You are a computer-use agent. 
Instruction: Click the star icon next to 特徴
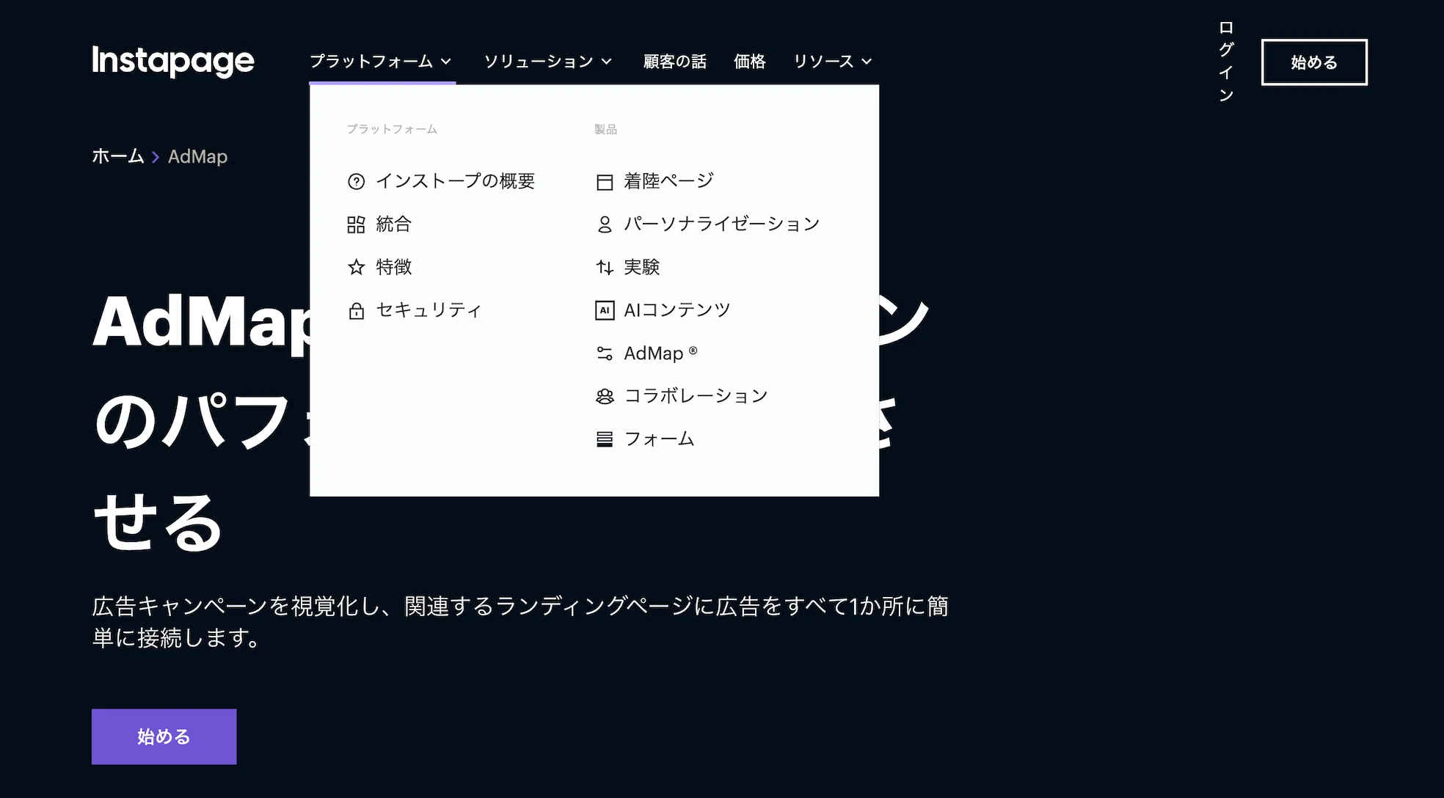tap(356, 268)
